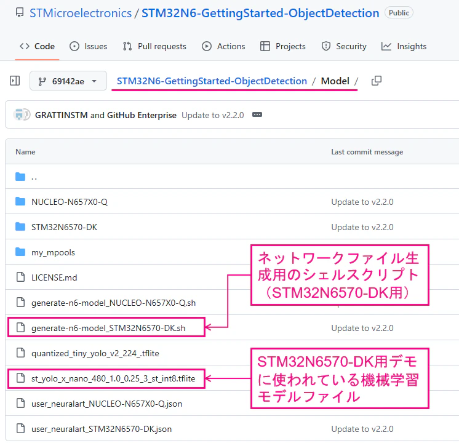The height and width of the screenshot is (443, 459).
Task: Click the commit message in NUCLEO-N657X0-Q row
Action: tap(362, 202)
